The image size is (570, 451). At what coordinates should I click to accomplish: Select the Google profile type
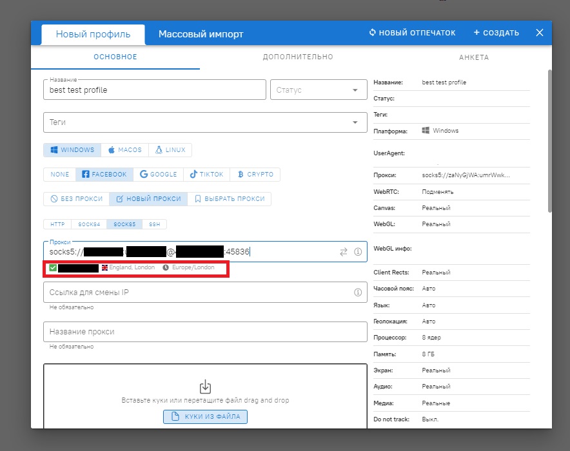tap(159, 175)
